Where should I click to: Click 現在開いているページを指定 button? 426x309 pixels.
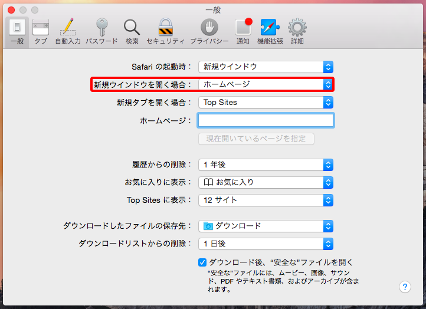click(256, 139)
